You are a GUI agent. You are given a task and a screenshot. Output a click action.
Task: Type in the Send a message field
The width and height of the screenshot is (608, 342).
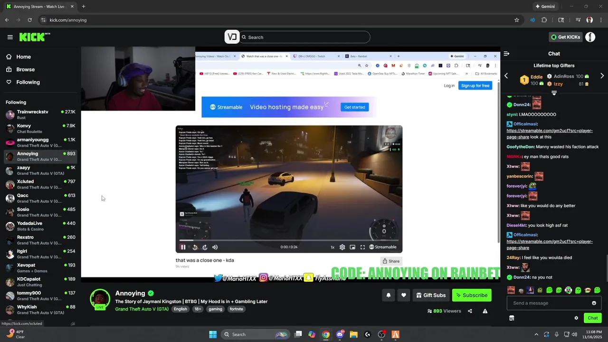coord(549,303)
